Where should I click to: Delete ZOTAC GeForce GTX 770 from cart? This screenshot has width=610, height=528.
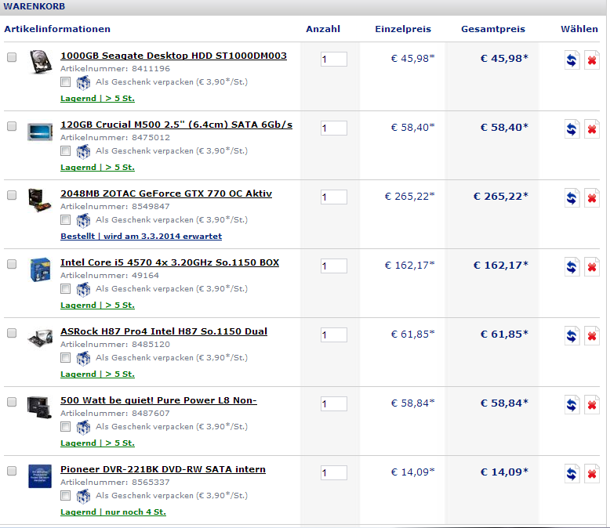[x=592, y=198]
